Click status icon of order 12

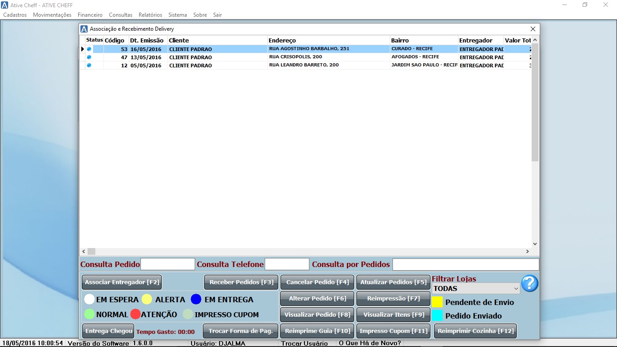[x=89, y=65]
